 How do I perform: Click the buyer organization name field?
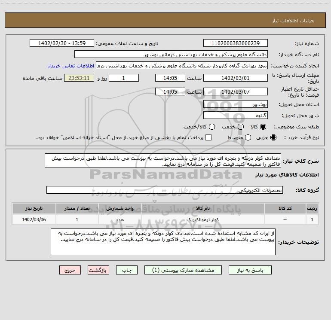point(171,54)
